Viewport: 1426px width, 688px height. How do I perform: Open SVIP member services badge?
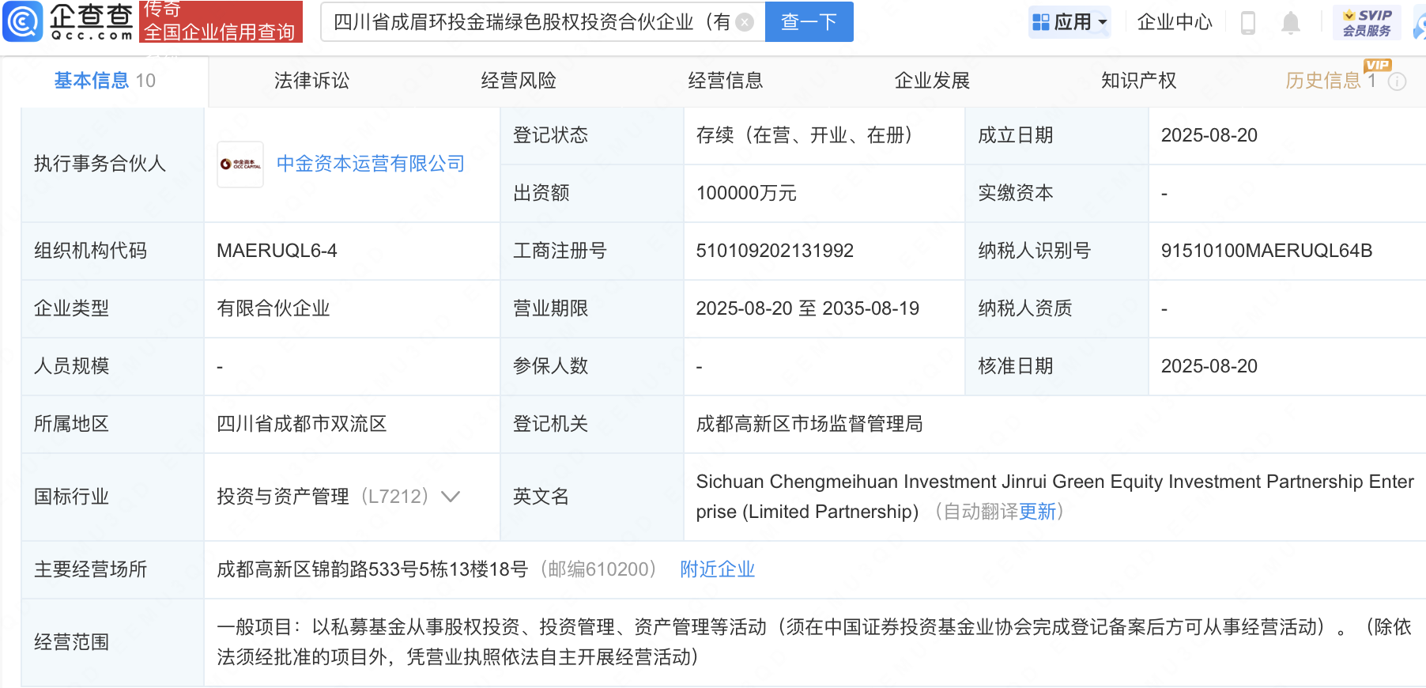pos(1367,22)
